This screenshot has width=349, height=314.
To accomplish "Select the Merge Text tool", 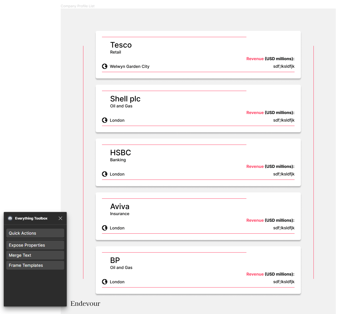I will point(35,255).
